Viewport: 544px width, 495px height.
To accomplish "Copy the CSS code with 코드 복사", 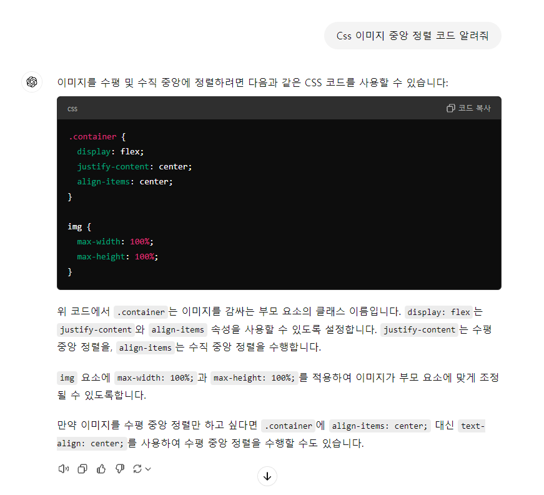I will [x=468, y=108].
